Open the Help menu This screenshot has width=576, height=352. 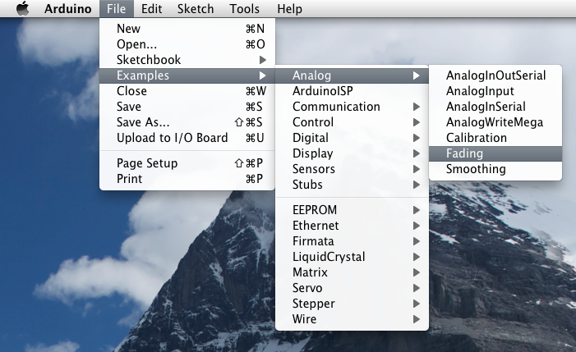click(289, 8)
